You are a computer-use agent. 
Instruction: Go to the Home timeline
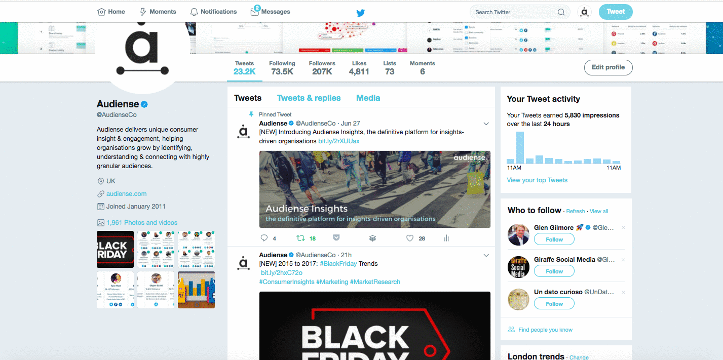point(111,12)
